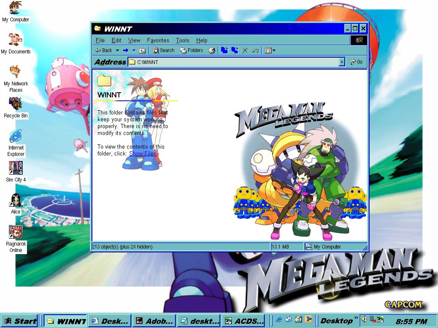This screenshot has height=328, width=438.
Task: Open the Favorites menu
Action: coord(158,41)
